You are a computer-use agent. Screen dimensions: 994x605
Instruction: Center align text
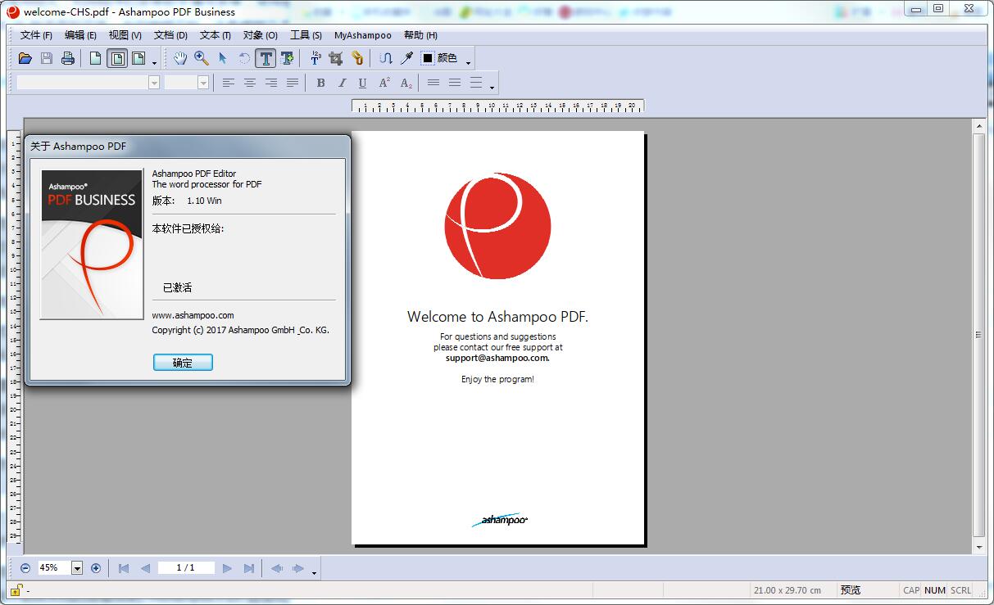tap(250, 83)
